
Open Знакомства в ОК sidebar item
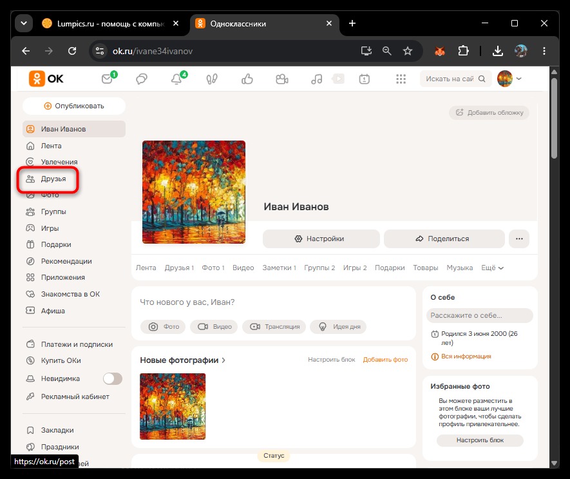(70, 294)
